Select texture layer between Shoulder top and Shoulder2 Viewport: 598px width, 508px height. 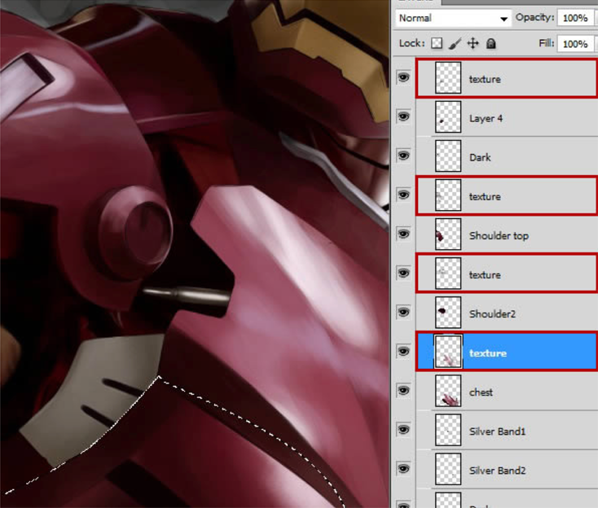tap(507, 274)
